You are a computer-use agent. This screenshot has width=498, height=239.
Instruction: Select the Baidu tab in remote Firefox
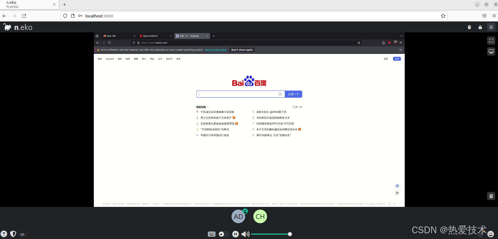click(x=192, y=36)
